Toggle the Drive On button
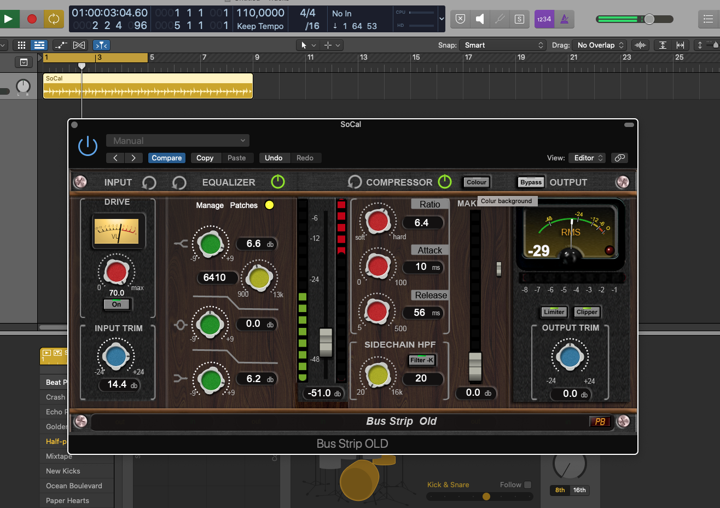 117,304
